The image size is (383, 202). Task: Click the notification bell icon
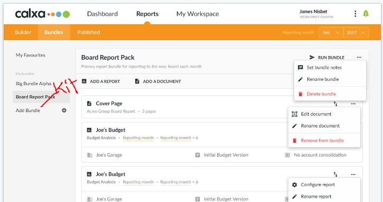point(366,13)
